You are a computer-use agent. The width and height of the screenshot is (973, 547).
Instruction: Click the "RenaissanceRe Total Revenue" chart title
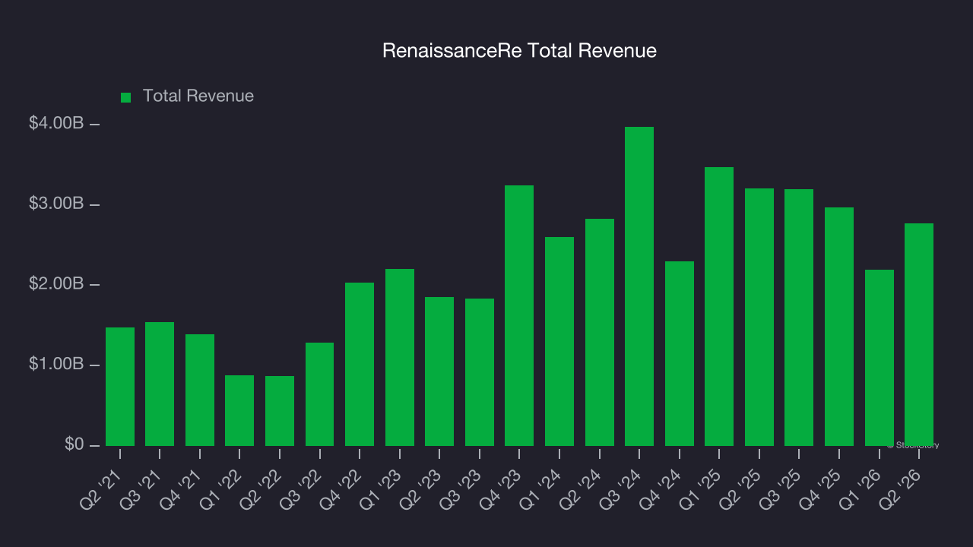pos(519,51)
